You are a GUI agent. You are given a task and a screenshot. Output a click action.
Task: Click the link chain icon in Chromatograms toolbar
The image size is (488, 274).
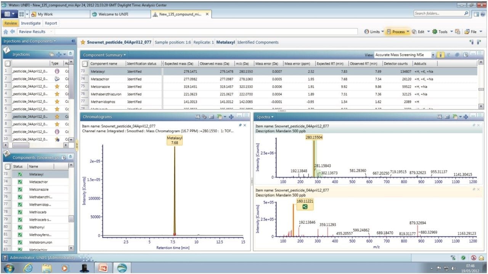204,117
